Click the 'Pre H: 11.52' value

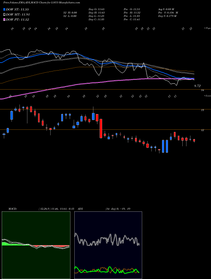[132, 13]
